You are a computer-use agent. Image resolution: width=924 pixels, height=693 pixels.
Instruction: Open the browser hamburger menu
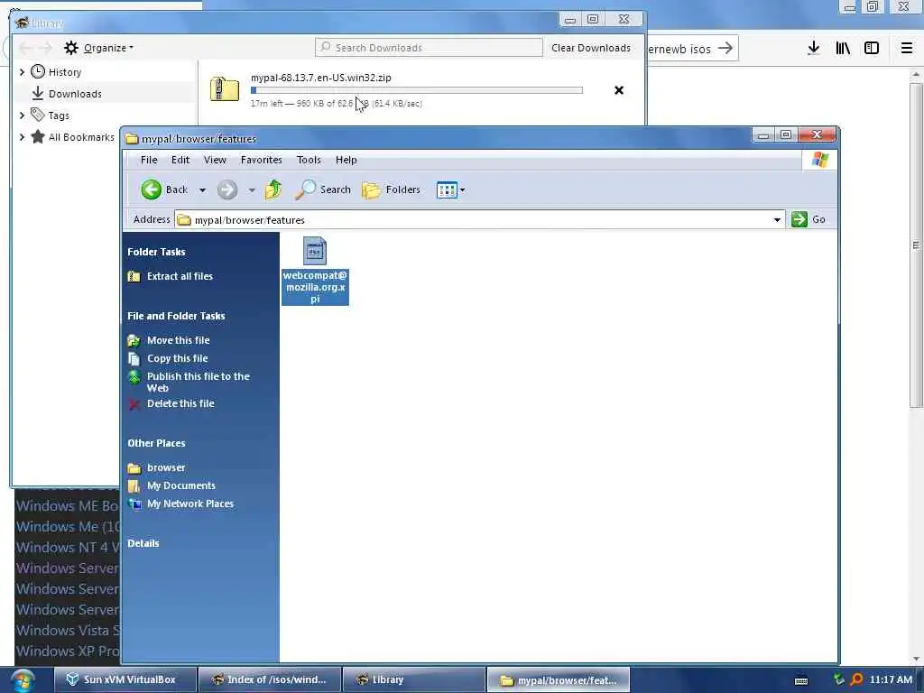(906, 49)
